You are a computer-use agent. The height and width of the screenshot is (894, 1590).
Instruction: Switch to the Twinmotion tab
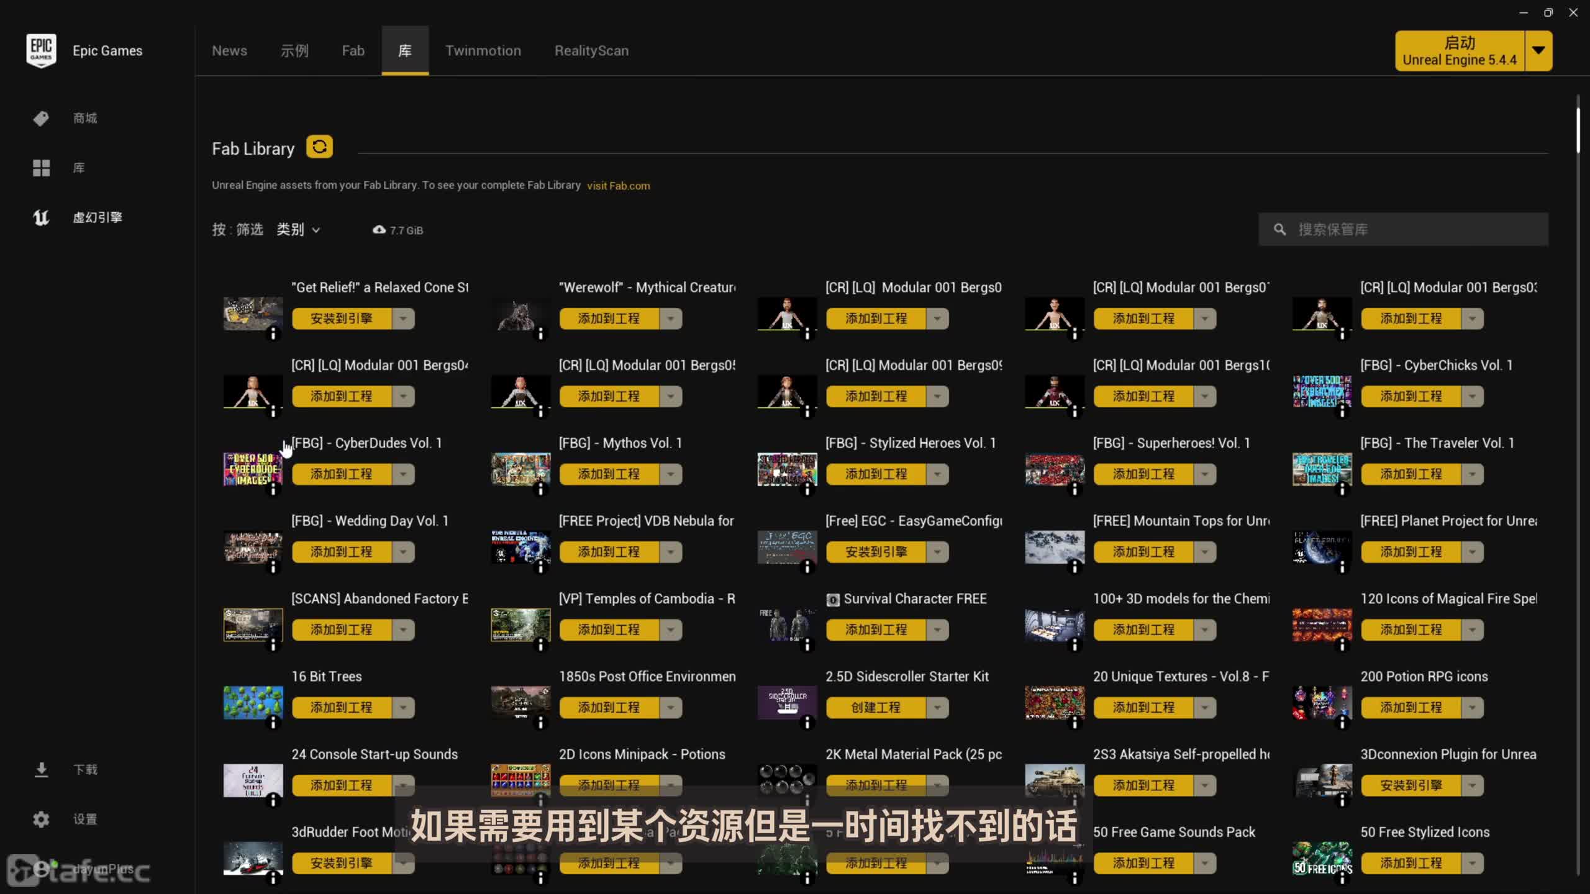pos(483,51)
